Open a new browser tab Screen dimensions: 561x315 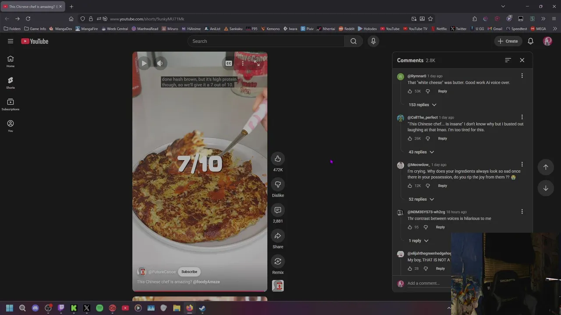pyautogui.click(x=71, y=7)
